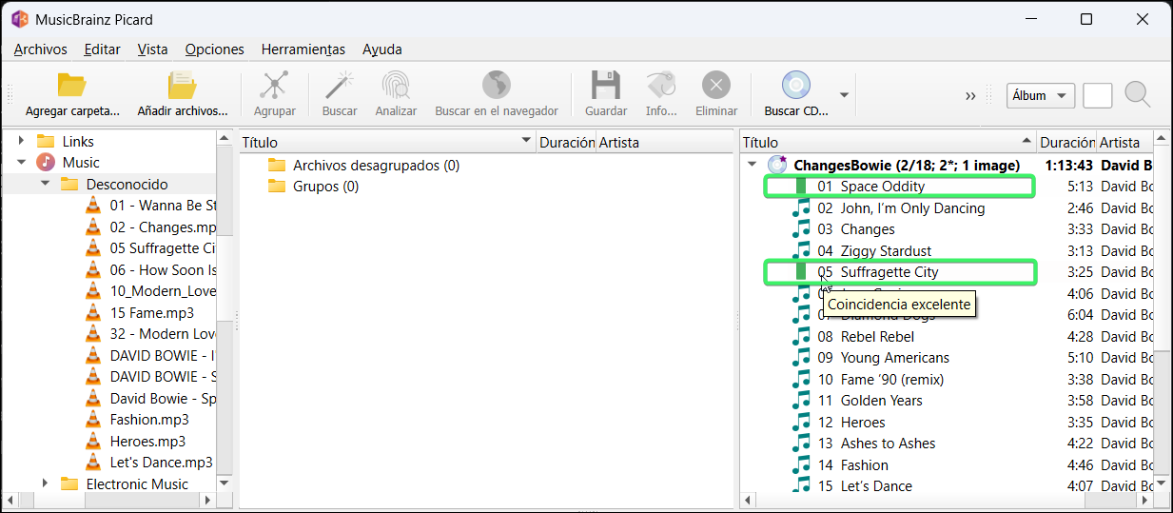The image size is (1173, 513).
Task: Click the Eliminar X icon
Action: coord(716,85)
